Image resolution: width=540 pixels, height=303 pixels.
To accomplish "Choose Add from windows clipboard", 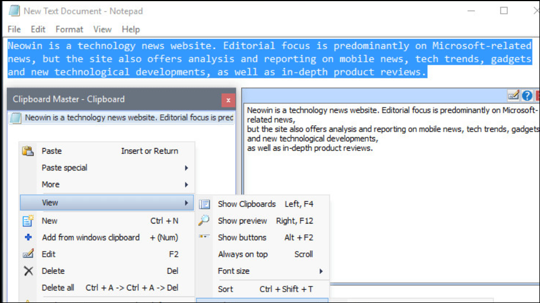I will (x=107, y=238).
